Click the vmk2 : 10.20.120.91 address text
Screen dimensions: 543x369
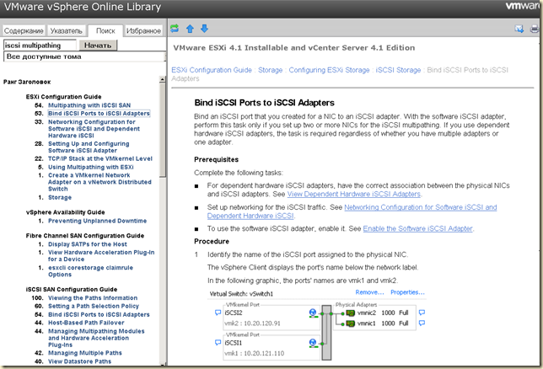[x=252, y=324]
